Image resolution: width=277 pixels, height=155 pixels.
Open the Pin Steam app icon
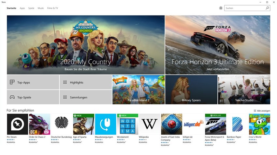pyautogui.click(x=18, y=124)
